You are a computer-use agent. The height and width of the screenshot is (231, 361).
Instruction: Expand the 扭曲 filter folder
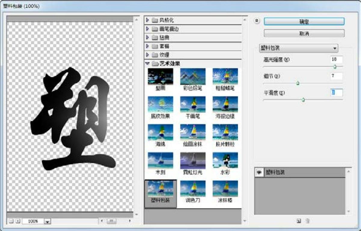148,38
